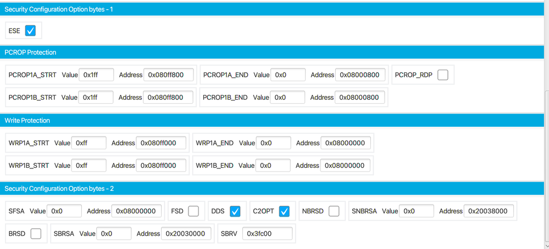549x249 pixels.
Task: Edit the SNBRSA Value field
Action: point(417,211)
